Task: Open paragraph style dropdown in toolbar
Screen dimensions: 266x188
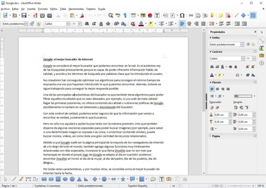Action: coord(26,24)
